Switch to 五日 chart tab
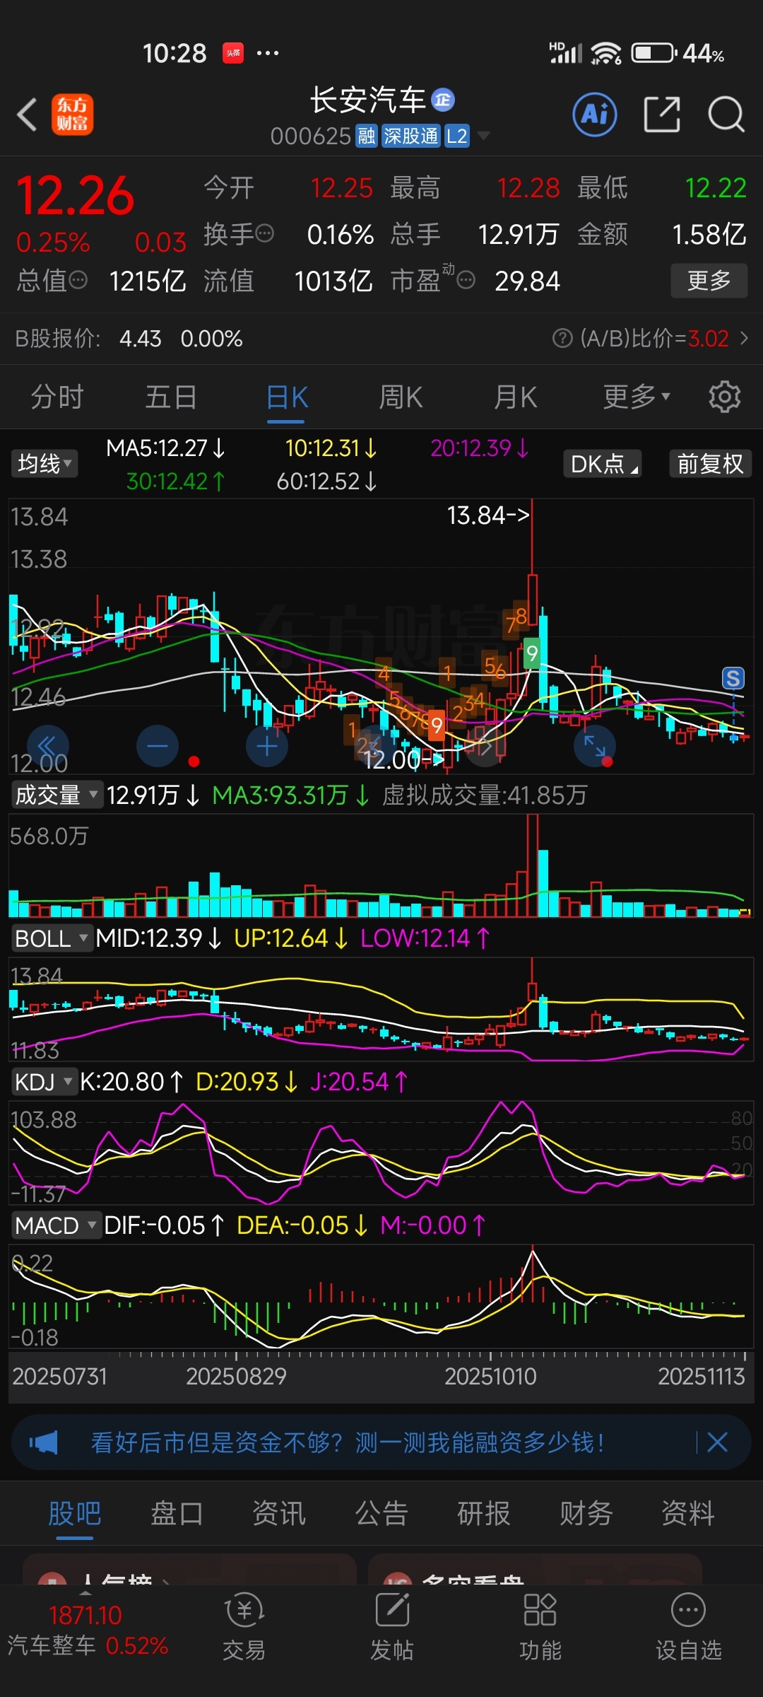This screenshot has width=763, height=1697. coord(171,397)
